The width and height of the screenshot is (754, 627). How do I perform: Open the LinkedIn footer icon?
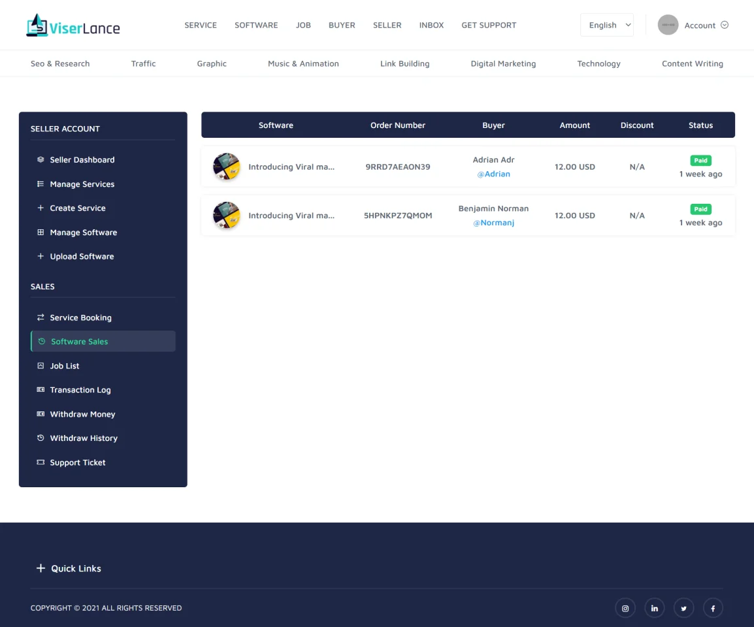point(655,608)
